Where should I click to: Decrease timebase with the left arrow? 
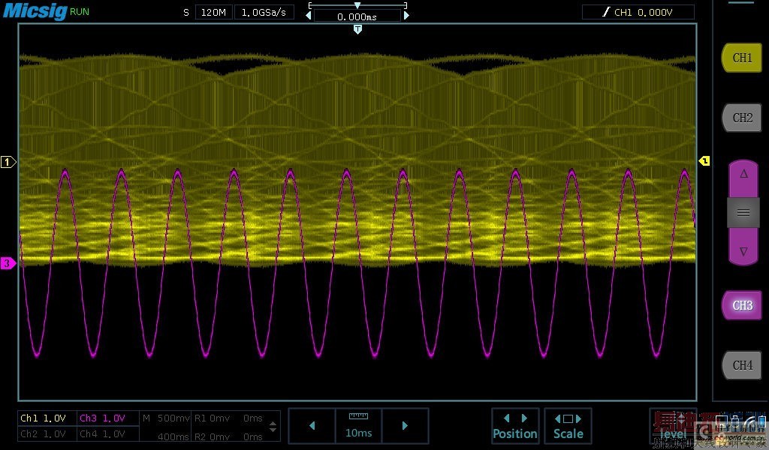(312, 426)
